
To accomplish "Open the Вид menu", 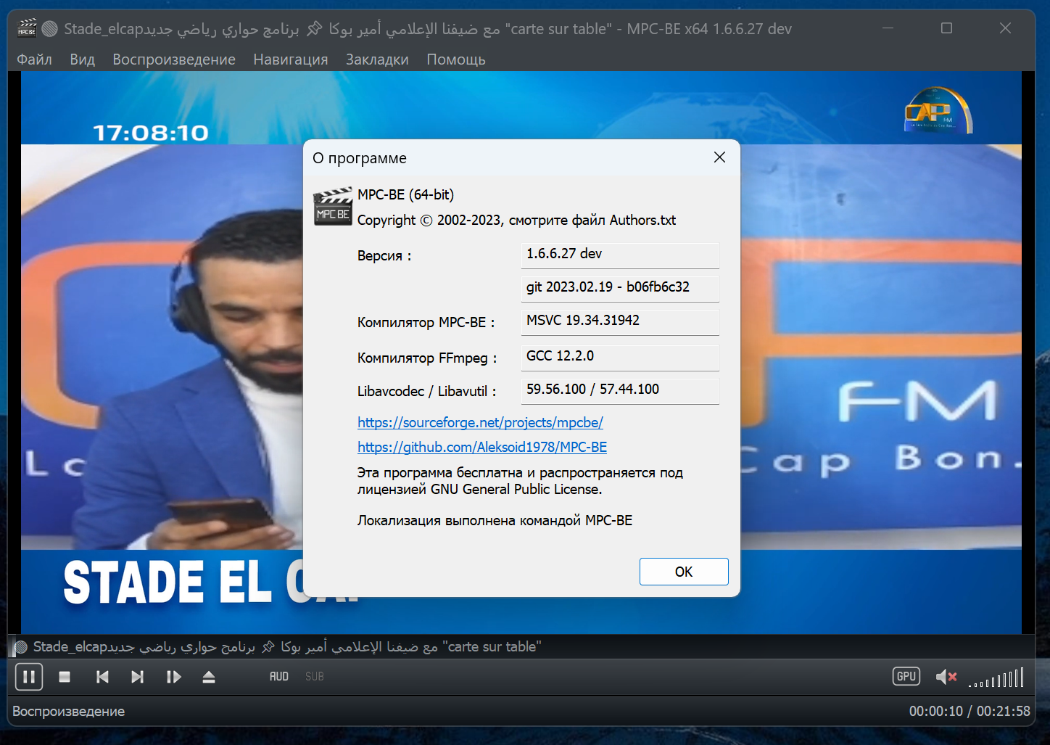I will [x=81, y=59].
